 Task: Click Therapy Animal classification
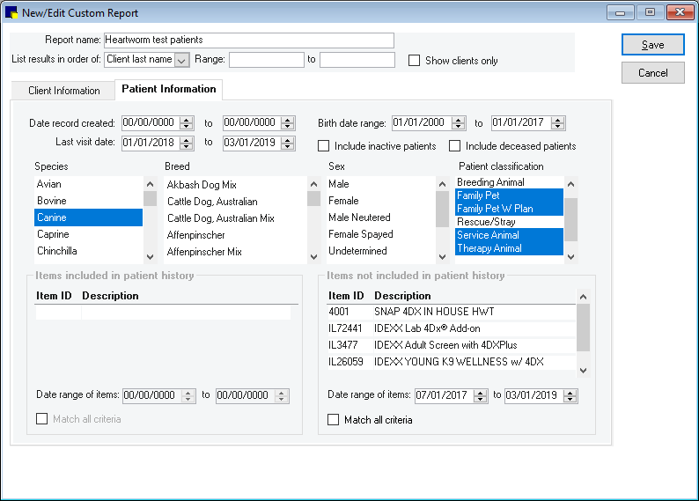pos(509,248)
